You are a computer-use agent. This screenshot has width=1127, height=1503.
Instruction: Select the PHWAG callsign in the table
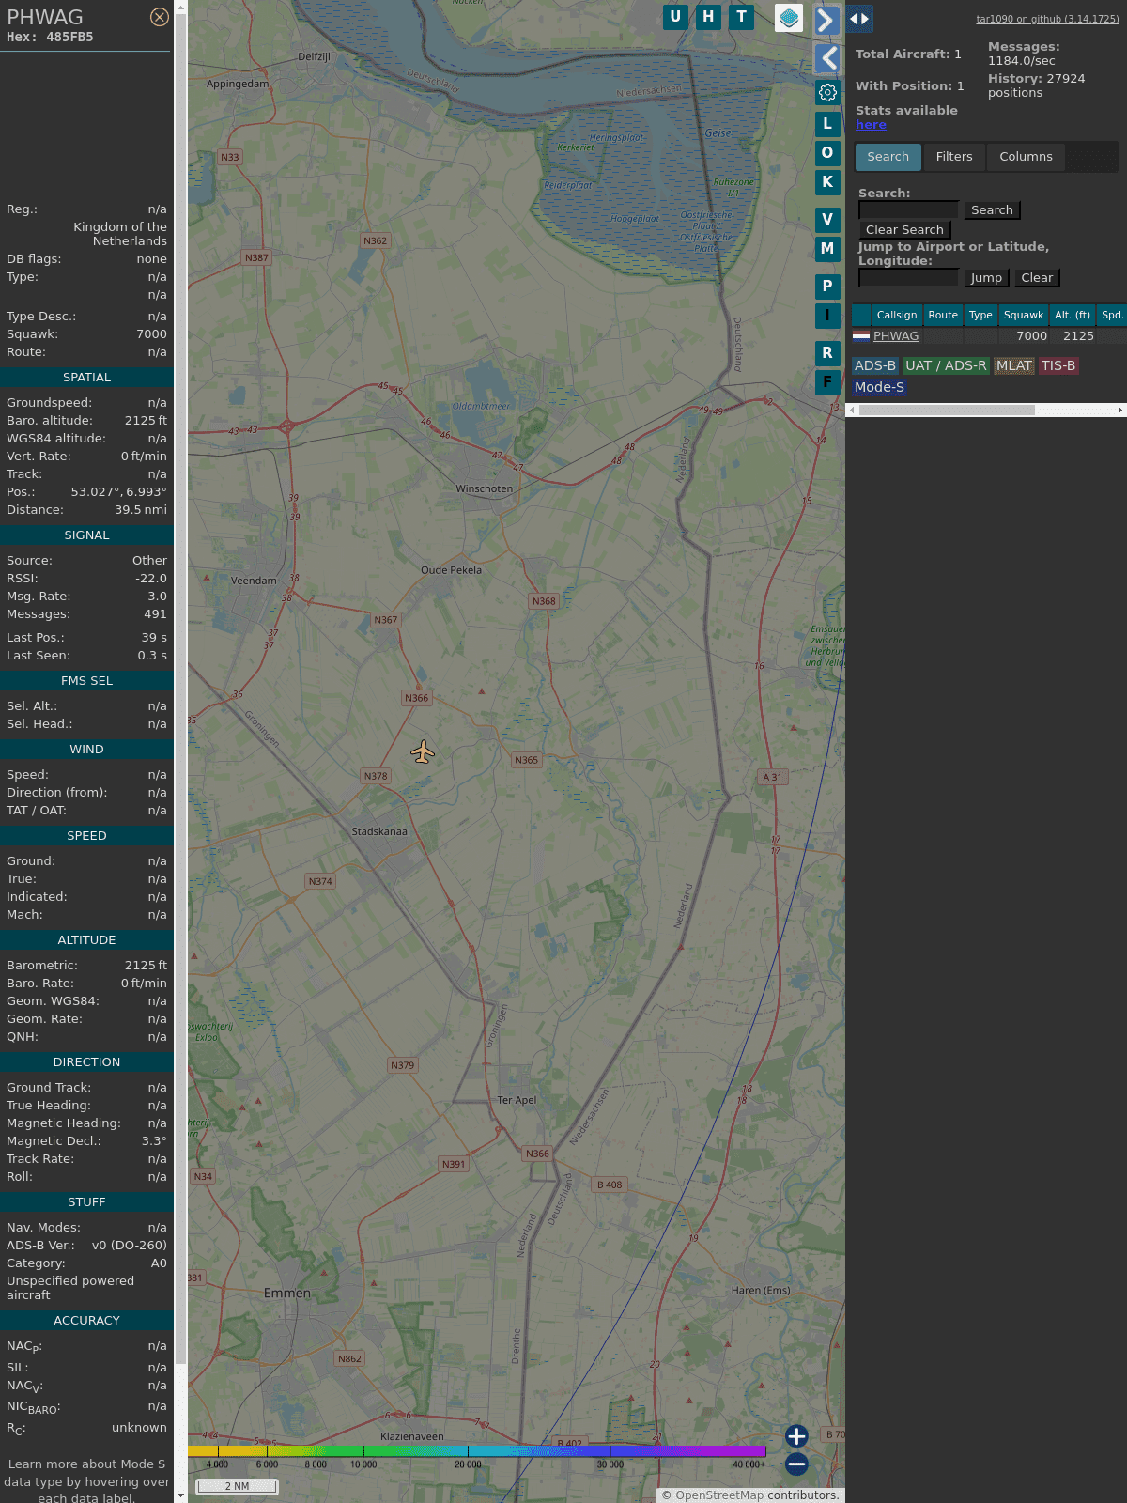click(x=896, y=336)
